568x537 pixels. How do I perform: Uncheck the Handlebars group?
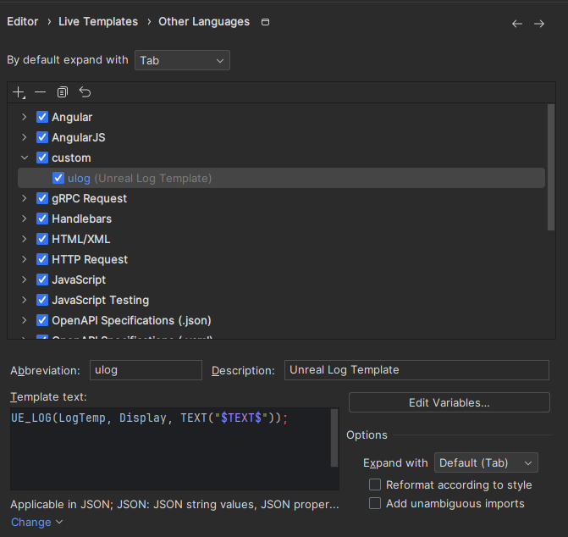pyautogui.click(x=42, y=219)
